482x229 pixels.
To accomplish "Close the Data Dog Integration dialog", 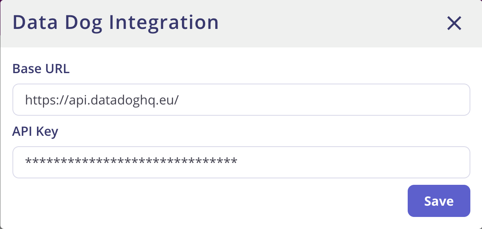I will [454, 24].
